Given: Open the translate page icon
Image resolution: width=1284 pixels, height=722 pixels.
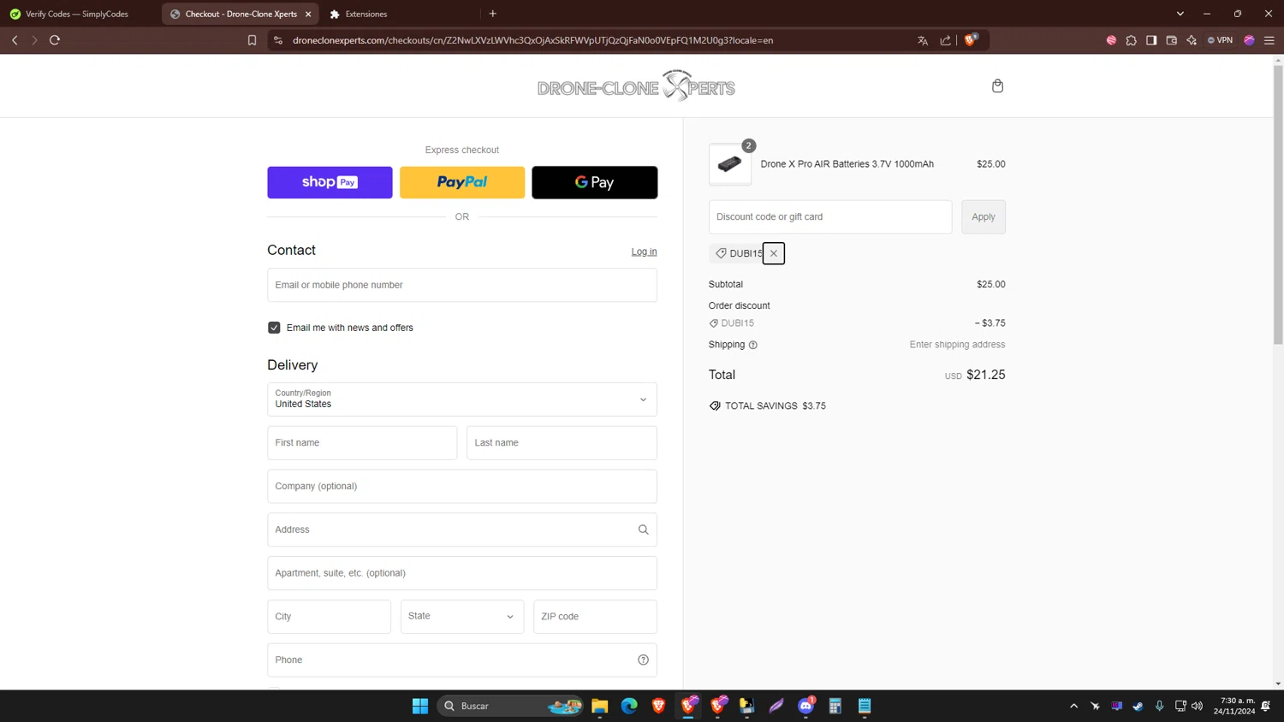Looking at the screenshot, I should (x=923, y=40).
